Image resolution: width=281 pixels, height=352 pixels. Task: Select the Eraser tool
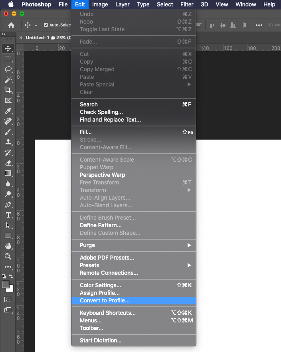[8, 163]
